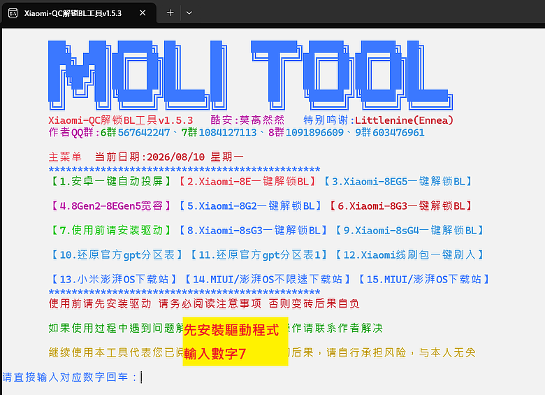
Task: Click the red title Xiaomi-QC解锁BL工具v1.5.3 below the logo
Action: point(121,120)
